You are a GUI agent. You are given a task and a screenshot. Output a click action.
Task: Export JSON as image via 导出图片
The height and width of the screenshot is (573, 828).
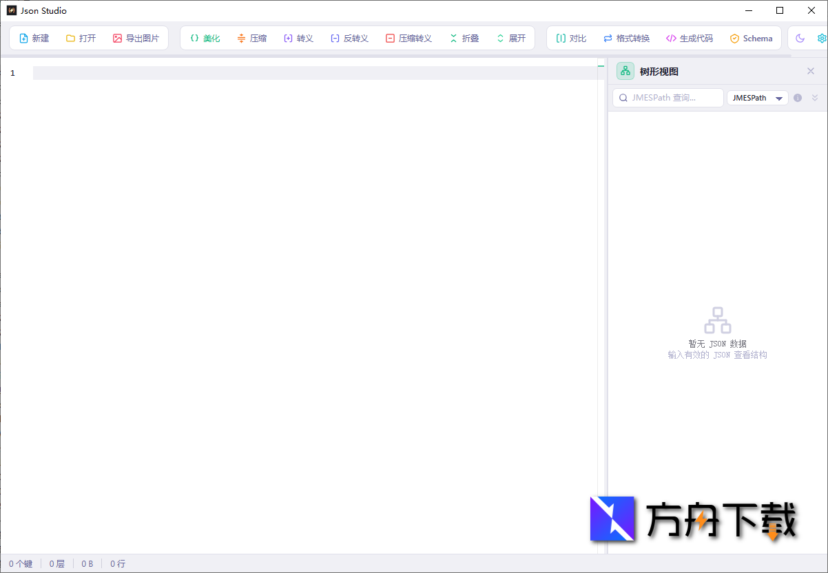pyautogui.click(x=137, y=38)
